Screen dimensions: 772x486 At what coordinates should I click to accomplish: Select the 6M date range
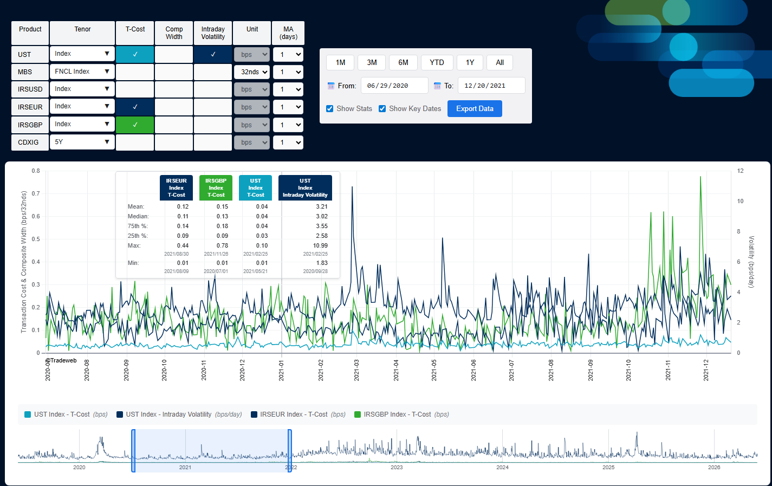click(x=403, y=62)
